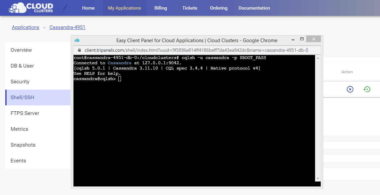Click the blue play action icon
The height and width of the screenshot is (195, 380).
[x=350, y=89]
